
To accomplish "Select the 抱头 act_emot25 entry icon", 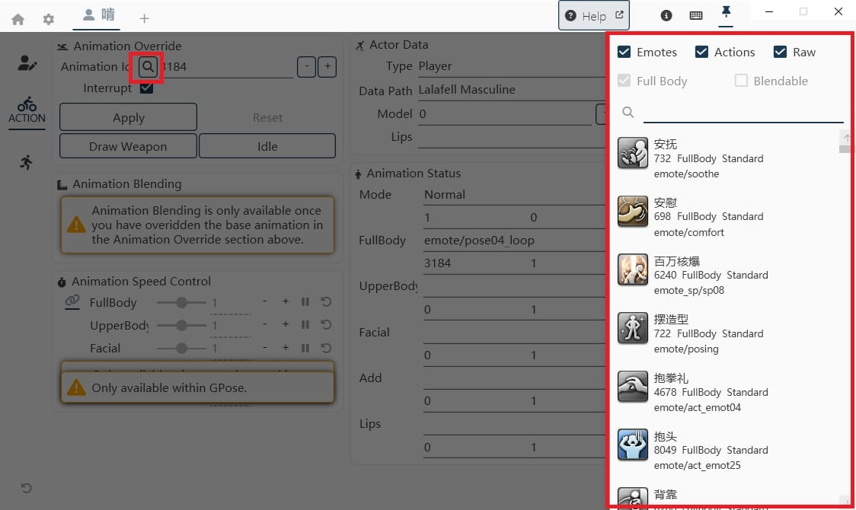I will point(633,445).
